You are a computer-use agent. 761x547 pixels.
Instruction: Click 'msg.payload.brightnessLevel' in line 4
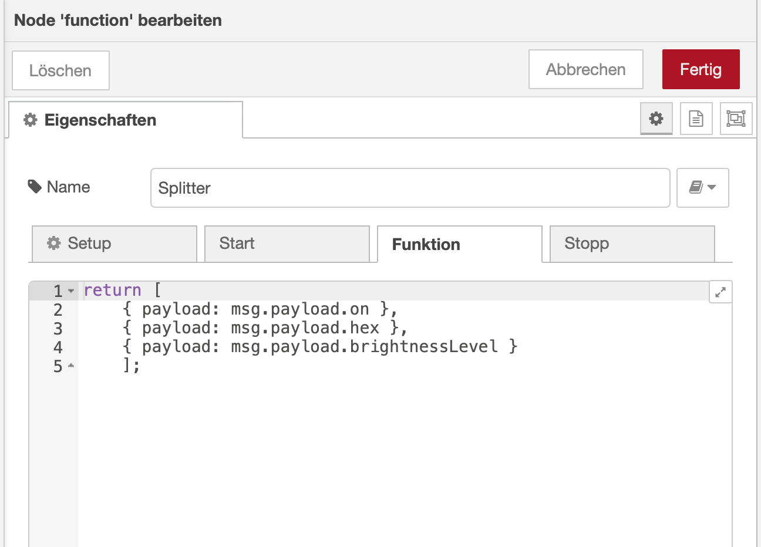pos(364,347)
